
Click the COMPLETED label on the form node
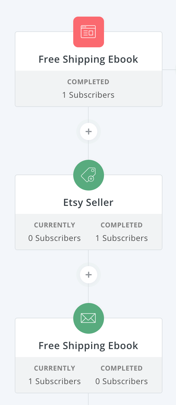[88, 82]
